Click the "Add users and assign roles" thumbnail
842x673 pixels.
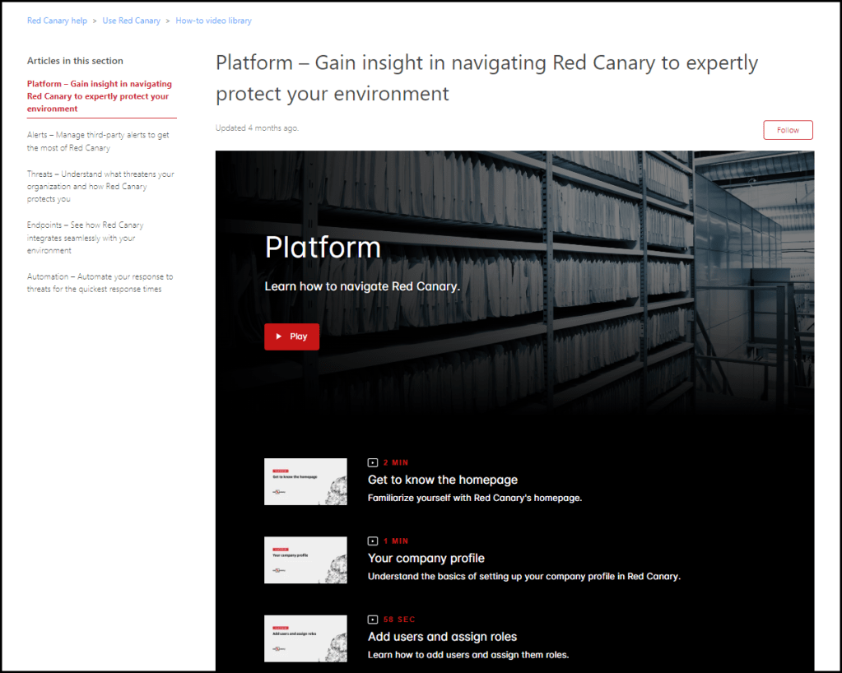click(x=305, y=638)
